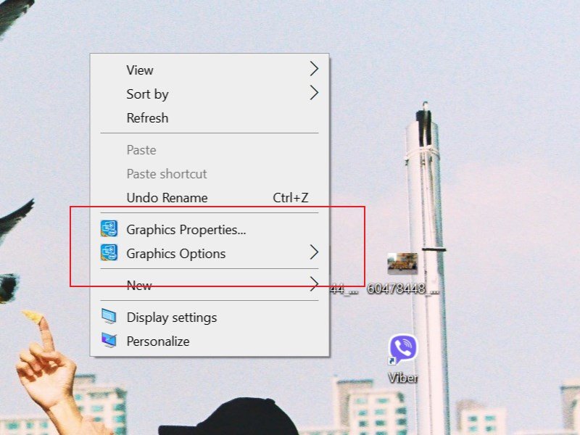Open the Graphics Options submenu chevron
The width and height of the screenshot is (580, 435).
pyautogui.click(x=314, y=253)
